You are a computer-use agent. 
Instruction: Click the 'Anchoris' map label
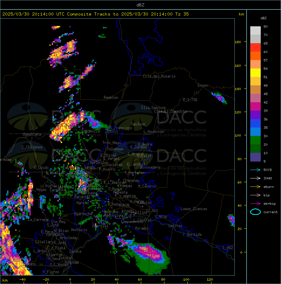click(79, 230)
